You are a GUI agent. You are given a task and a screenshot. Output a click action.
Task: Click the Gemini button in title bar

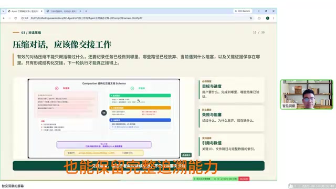pyautogui.click(x=243, y=11)
